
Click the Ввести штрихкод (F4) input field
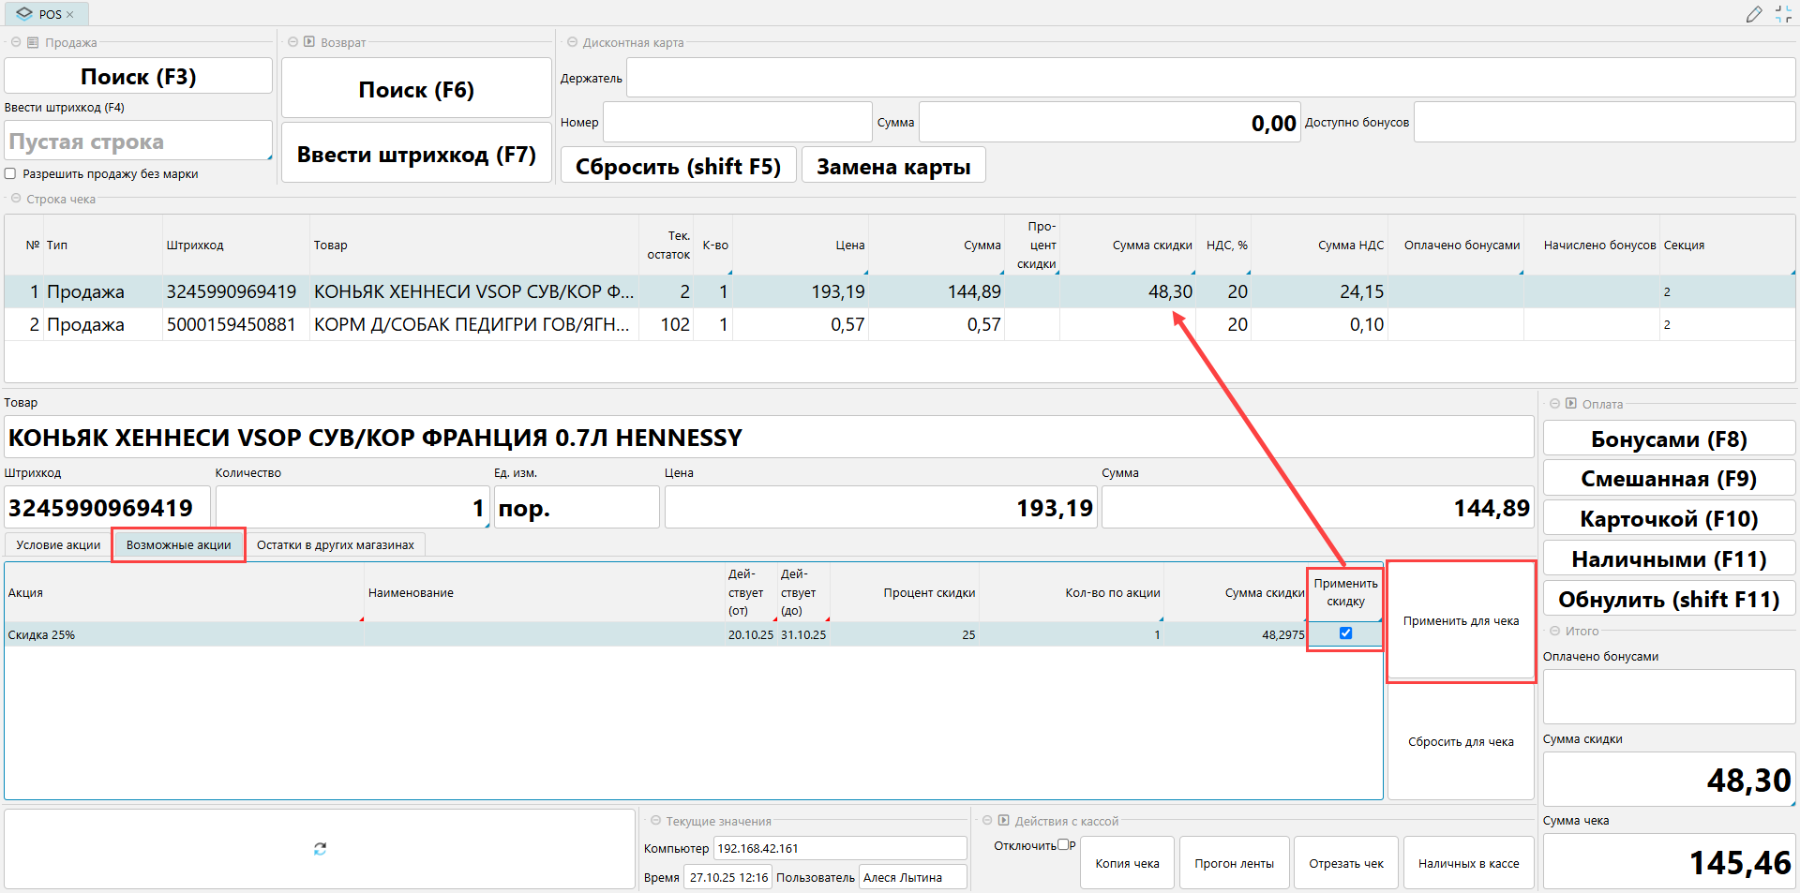pos(138,141)
